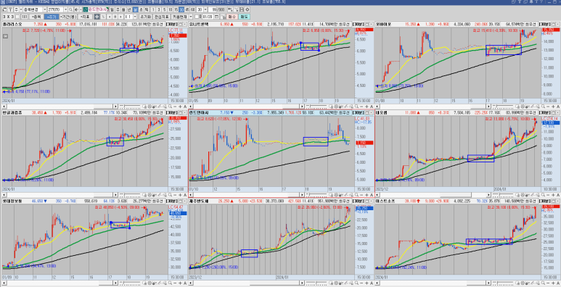
Task: Click the 3 X 3 layout label button
Action: pos(8,17)
